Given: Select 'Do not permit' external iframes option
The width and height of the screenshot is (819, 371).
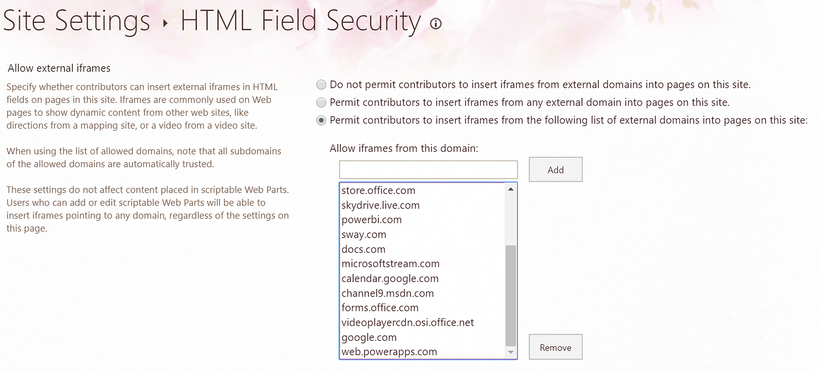Looking at the screenshot, I should coord(321,85).
